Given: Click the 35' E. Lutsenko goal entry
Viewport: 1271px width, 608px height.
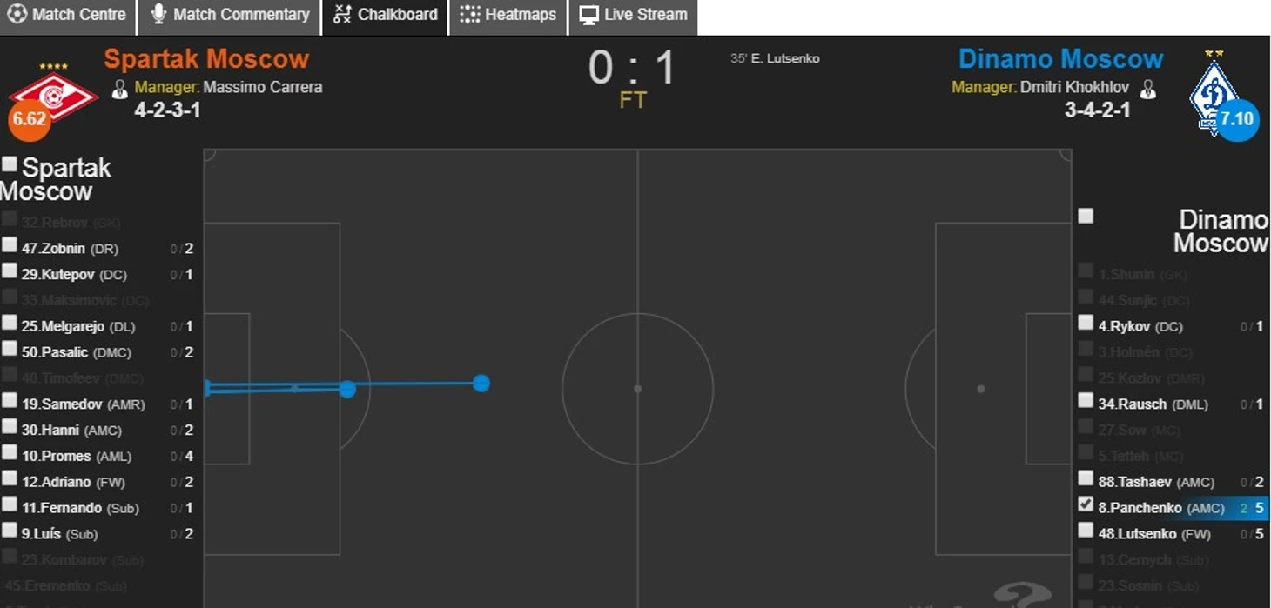Looking at the screenshot, I should click(x=775, y=58).
